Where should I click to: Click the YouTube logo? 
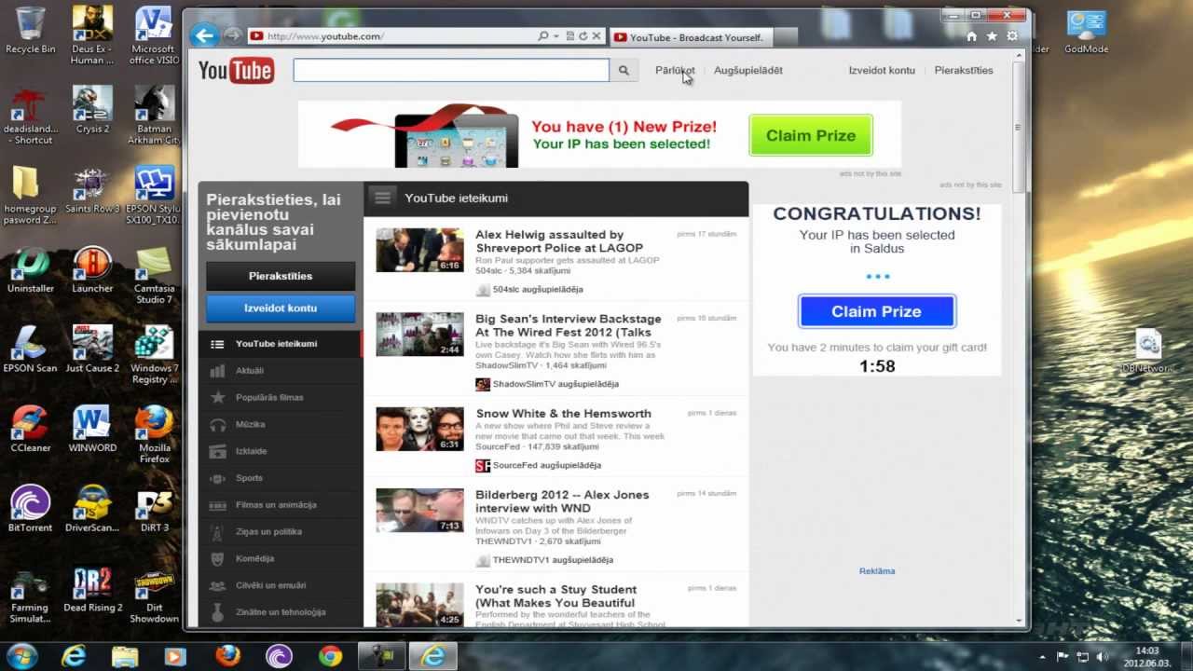[236, 70]
